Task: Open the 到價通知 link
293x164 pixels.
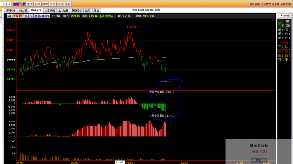Action: click(286, 4)
